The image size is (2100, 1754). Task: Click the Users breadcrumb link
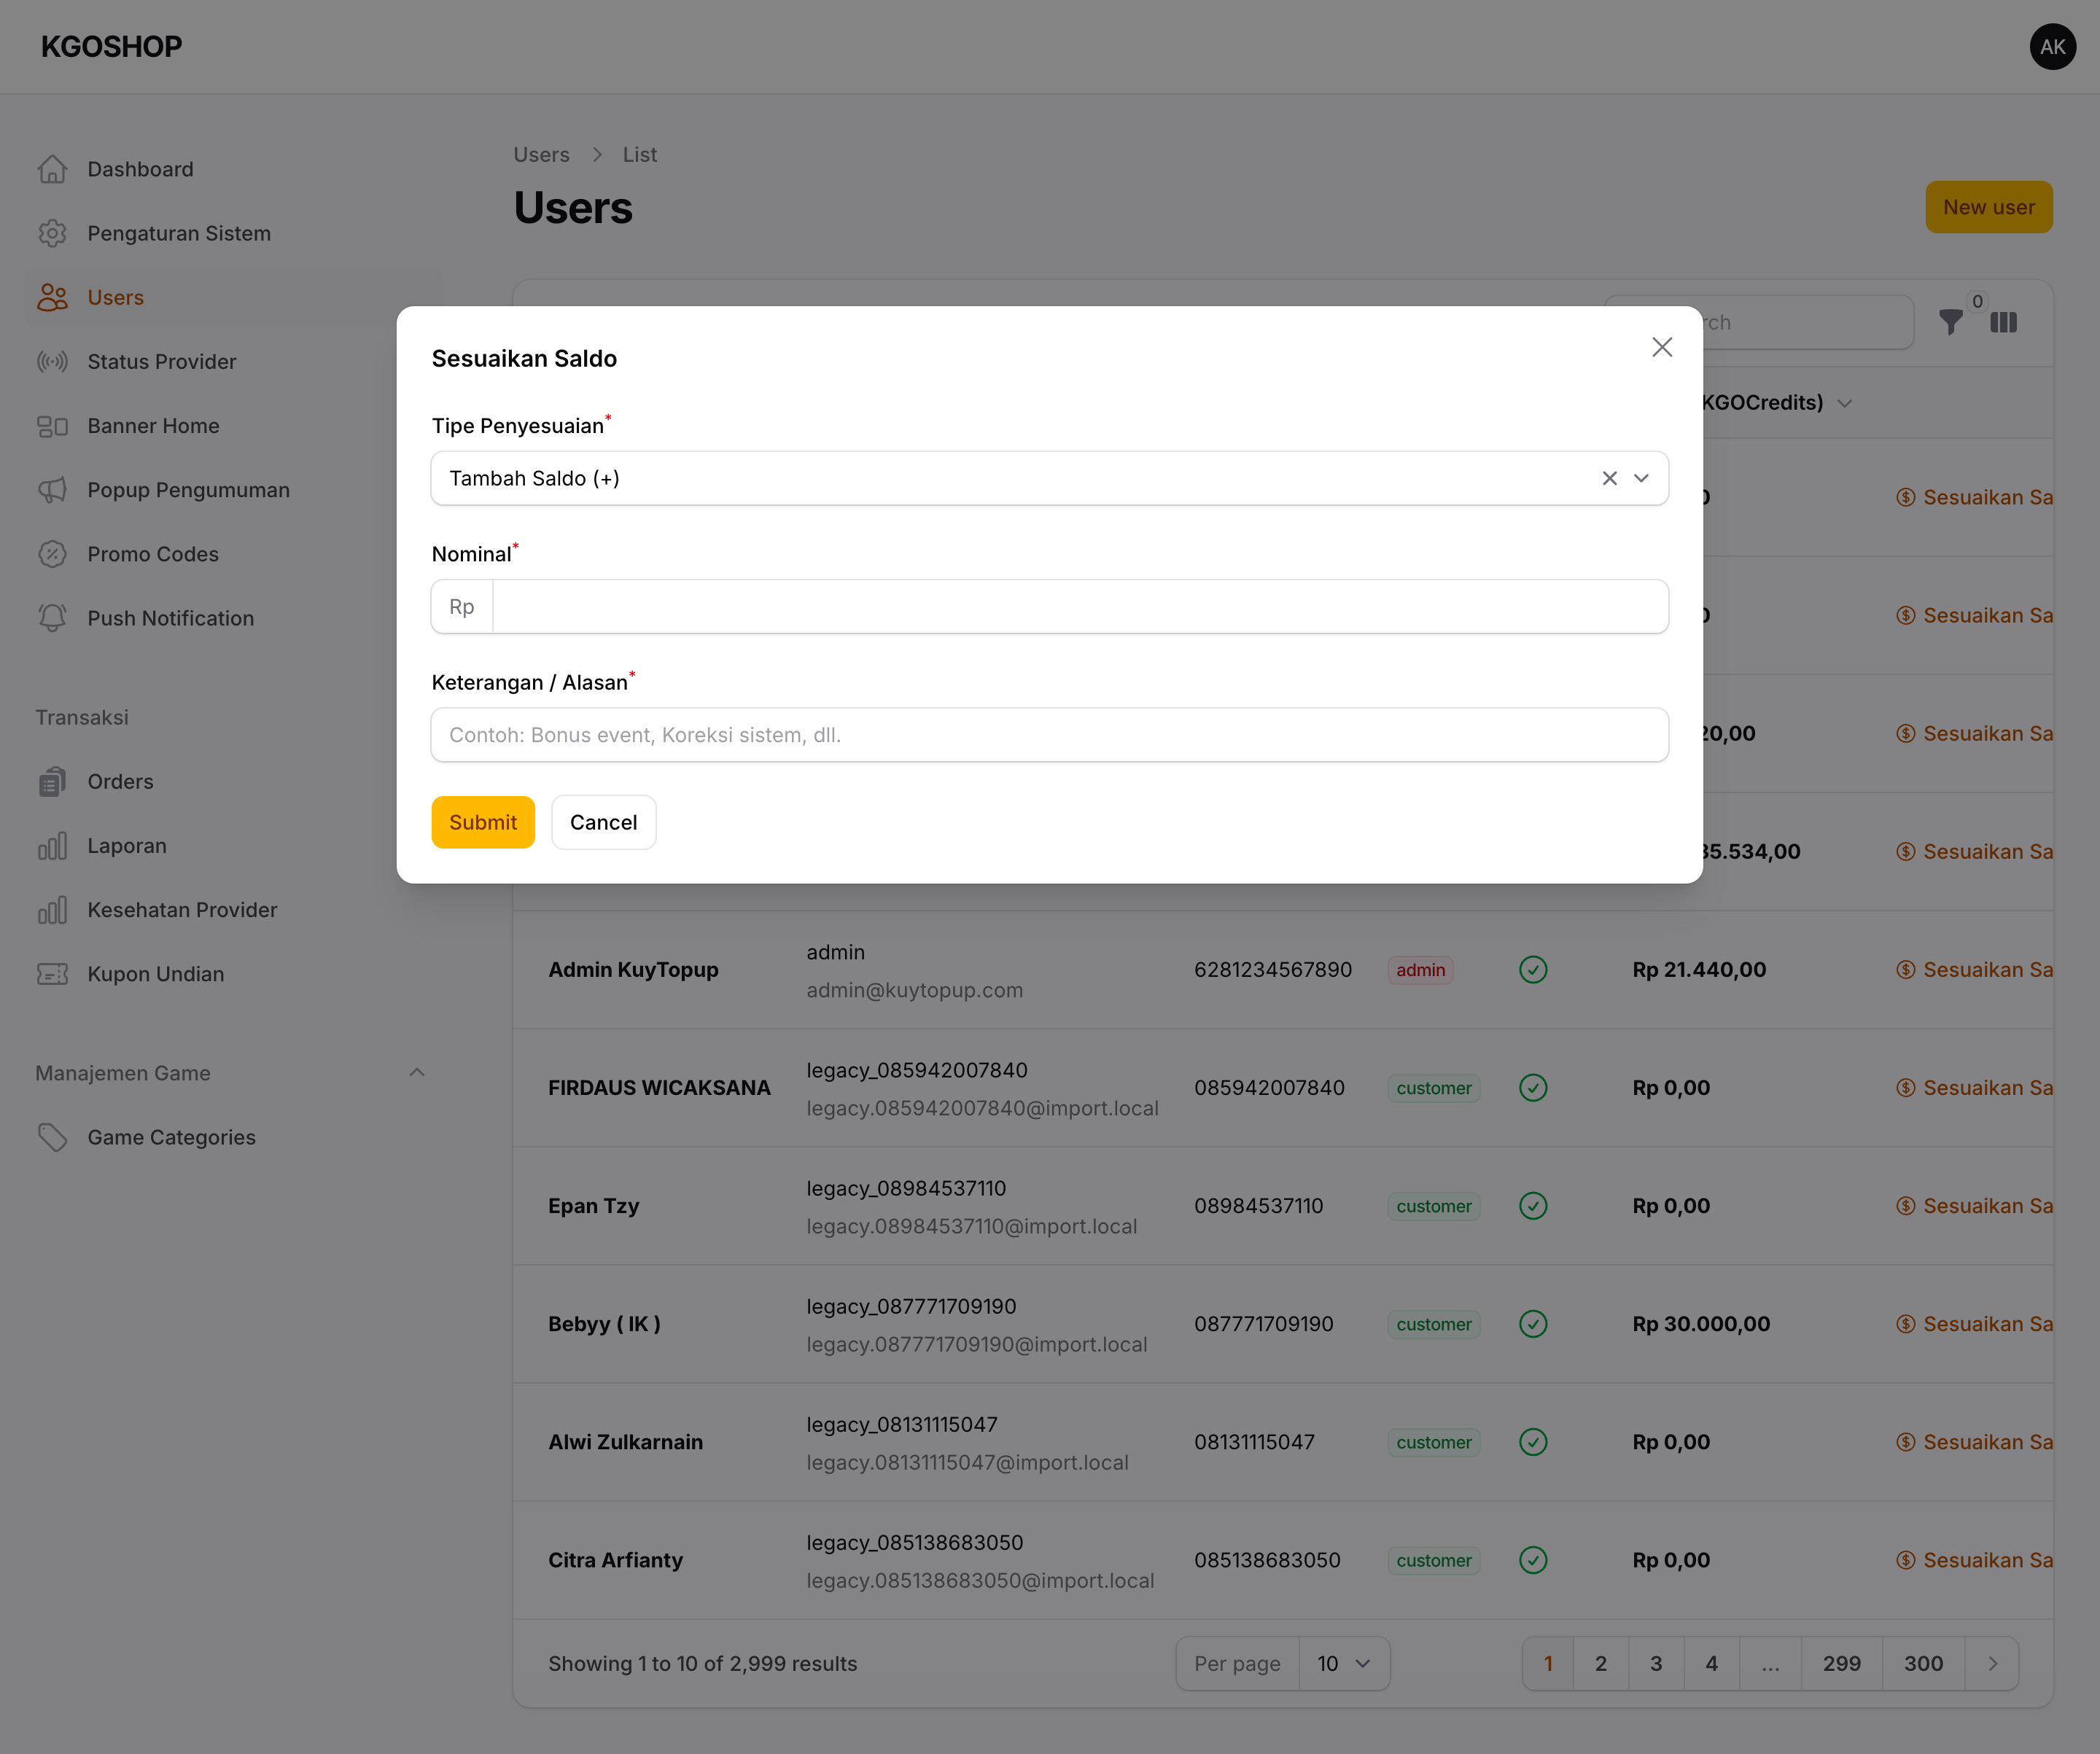click(x=541, y=154)
